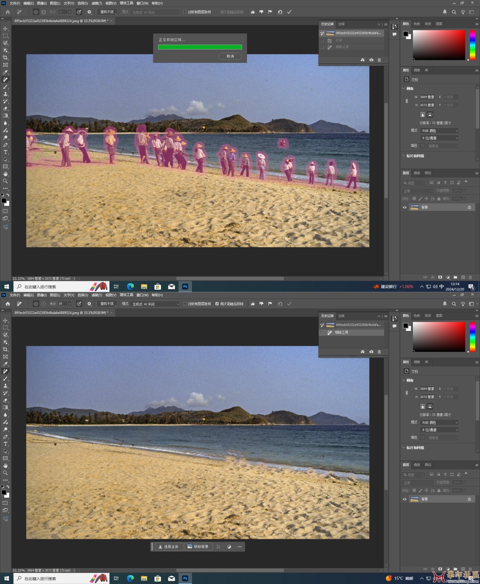Click Home icon in lower window options bar
The image size is (480, 584).
7,304
